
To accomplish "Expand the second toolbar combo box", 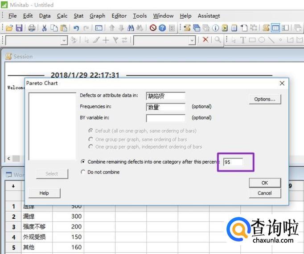I will [192, 40].
